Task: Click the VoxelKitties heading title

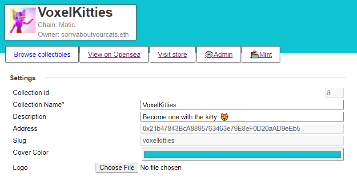Action: click(x=75, y=12)
